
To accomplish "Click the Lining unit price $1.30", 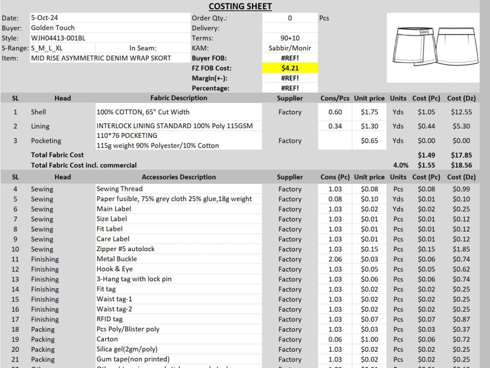I will pos(369,126).
